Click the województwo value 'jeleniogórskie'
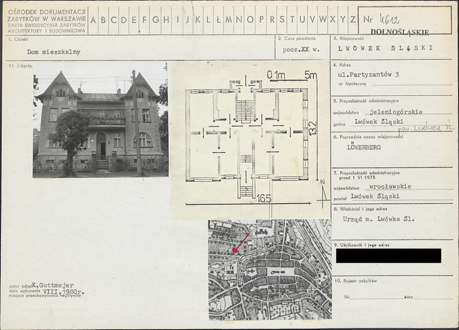Viewport: 459px width, 330px height. [x=396, y=112]
